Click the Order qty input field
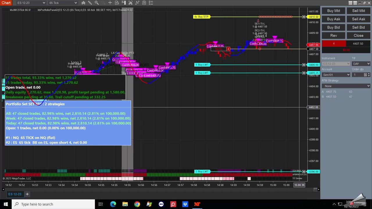This screenshot has width=372, height=209. (357, 75)
